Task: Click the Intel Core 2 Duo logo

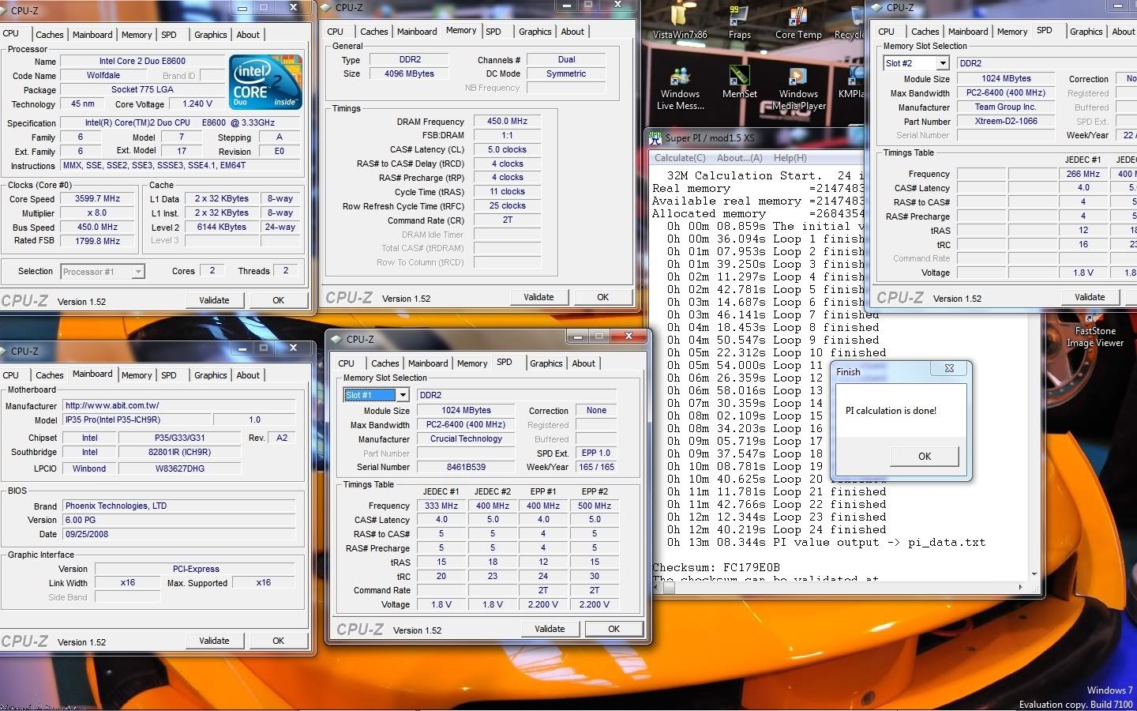Action: coord(265,81)
